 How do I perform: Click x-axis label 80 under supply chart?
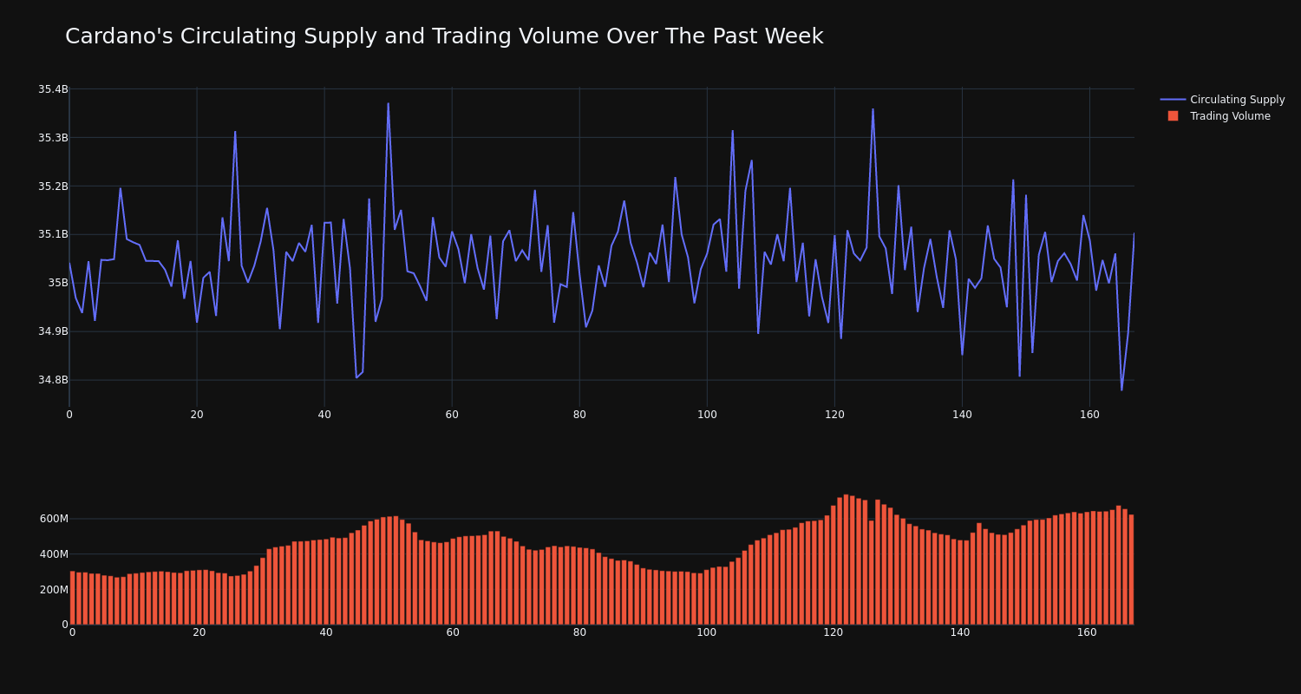point(579,415)
